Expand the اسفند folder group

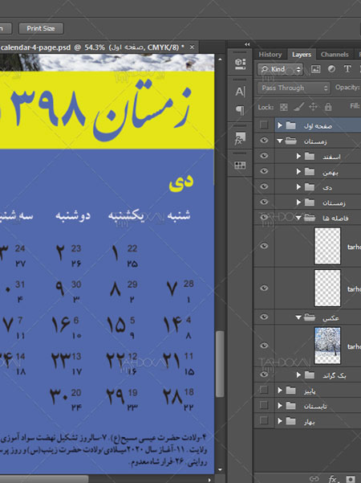click(298, 156)
